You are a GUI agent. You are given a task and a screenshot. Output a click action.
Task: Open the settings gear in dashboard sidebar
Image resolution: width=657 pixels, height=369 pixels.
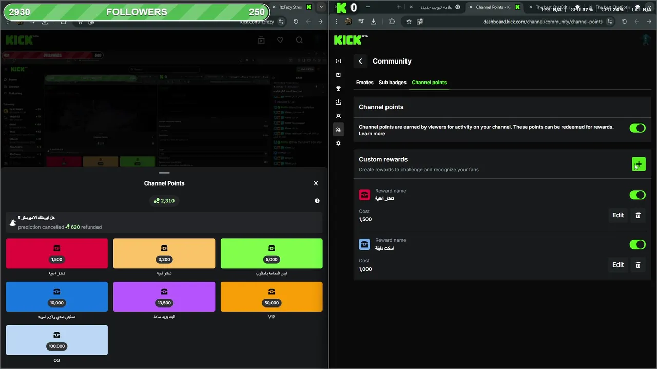(x=338, y=143)
